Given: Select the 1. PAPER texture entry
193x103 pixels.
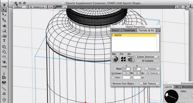Looking at the screenshot, I should [x=134, y=35].
